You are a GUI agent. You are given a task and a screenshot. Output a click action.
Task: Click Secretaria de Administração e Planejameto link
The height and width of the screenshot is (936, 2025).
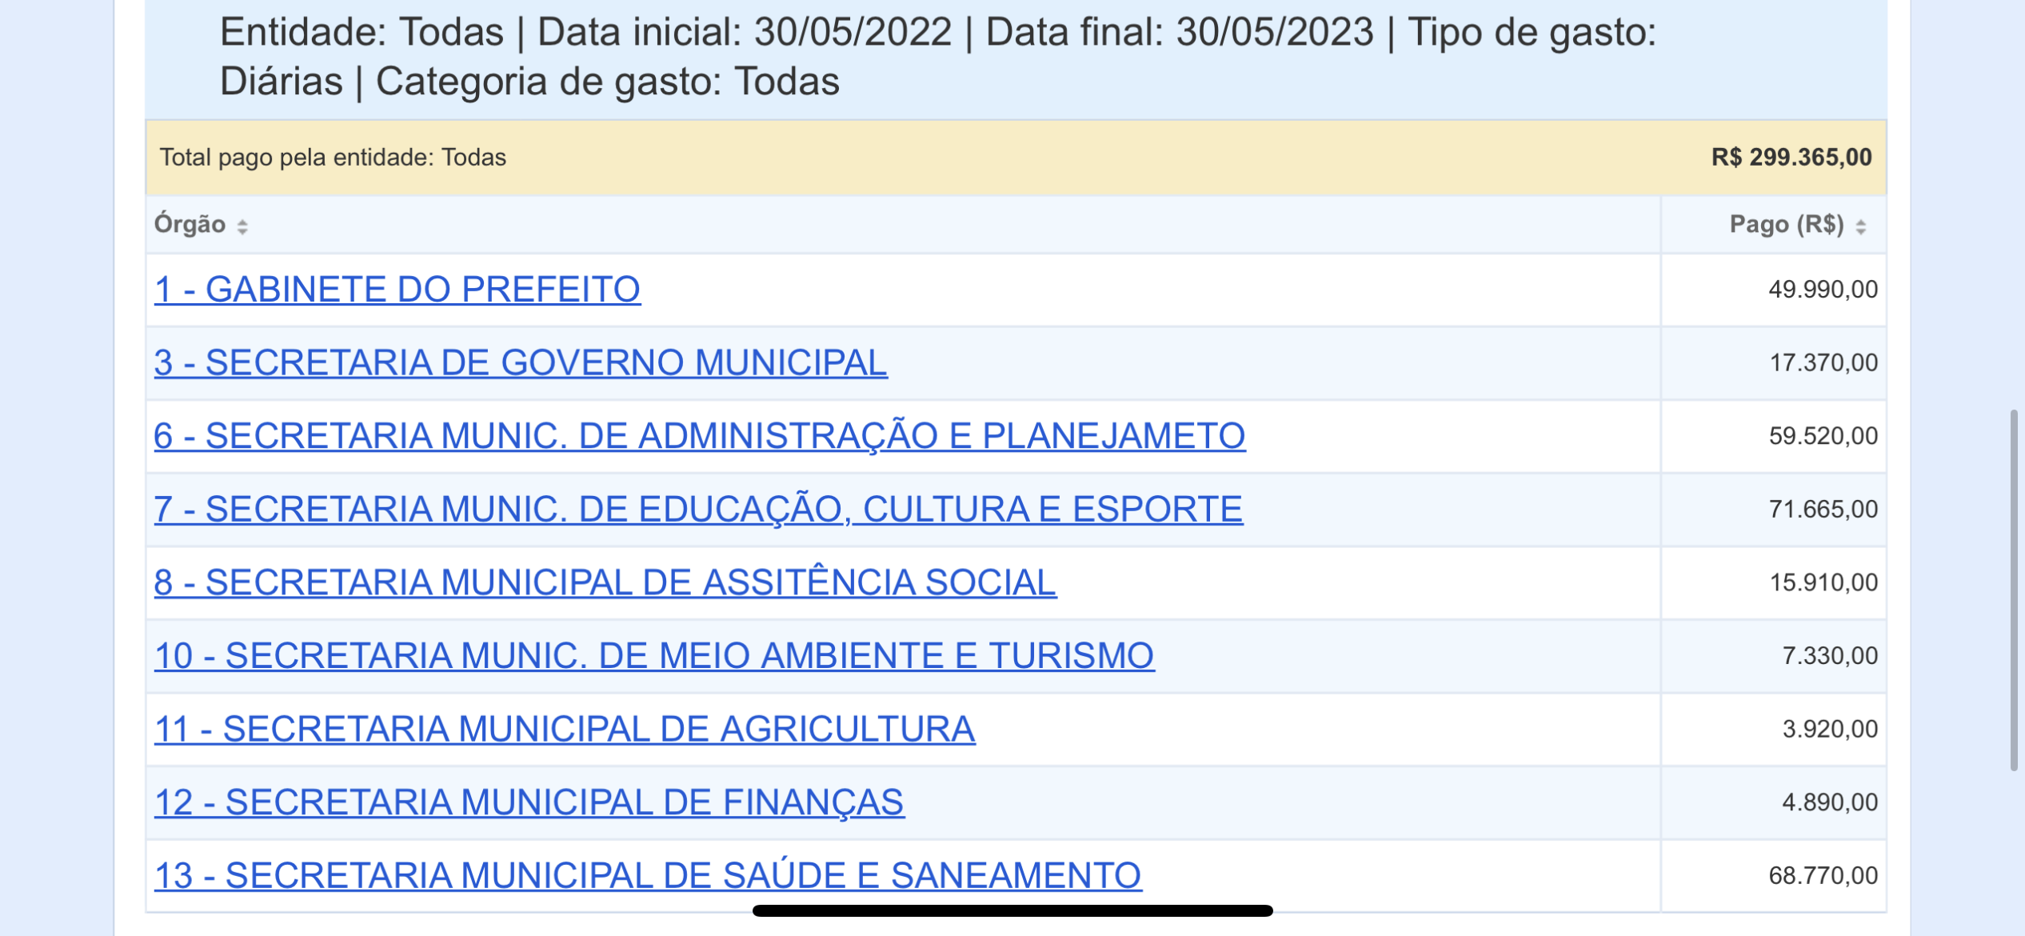tap(699, 436)
